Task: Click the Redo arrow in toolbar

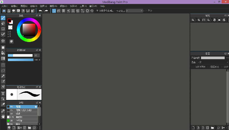Action: (46, 11)
